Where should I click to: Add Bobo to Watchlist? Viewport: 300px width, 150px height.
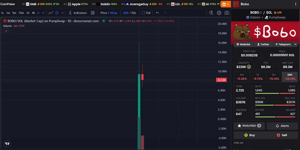pos(249,126)
